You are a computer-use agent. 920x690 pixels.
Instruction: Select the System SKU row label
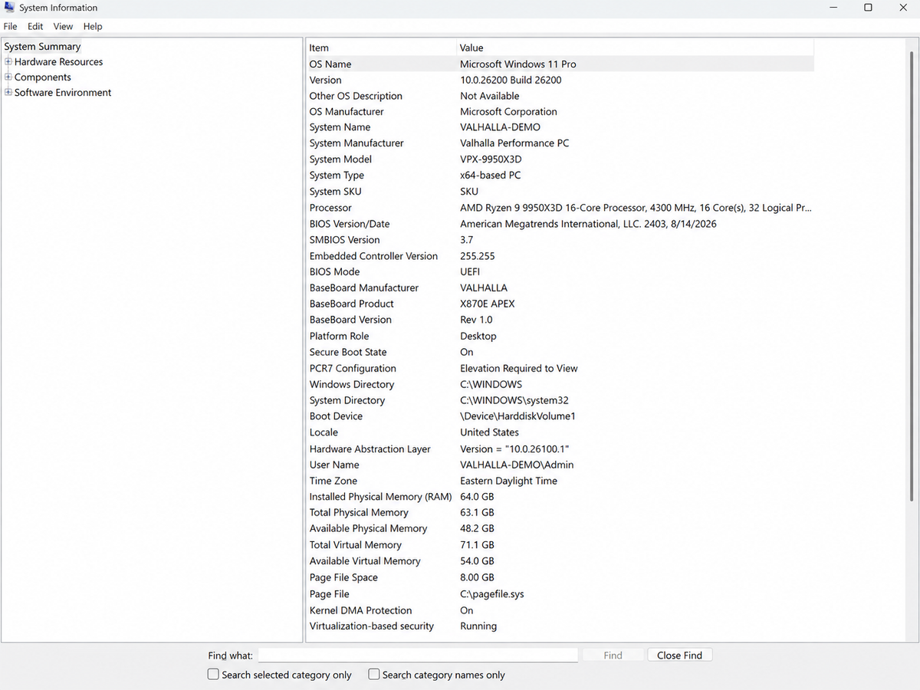[x=335, y=192]
